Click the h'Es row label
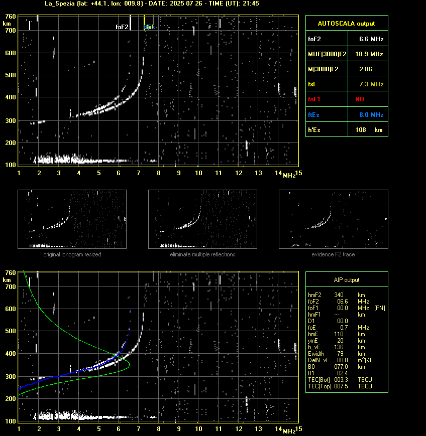The width and height of the screenshot is (426, 436). coord(314,130)
